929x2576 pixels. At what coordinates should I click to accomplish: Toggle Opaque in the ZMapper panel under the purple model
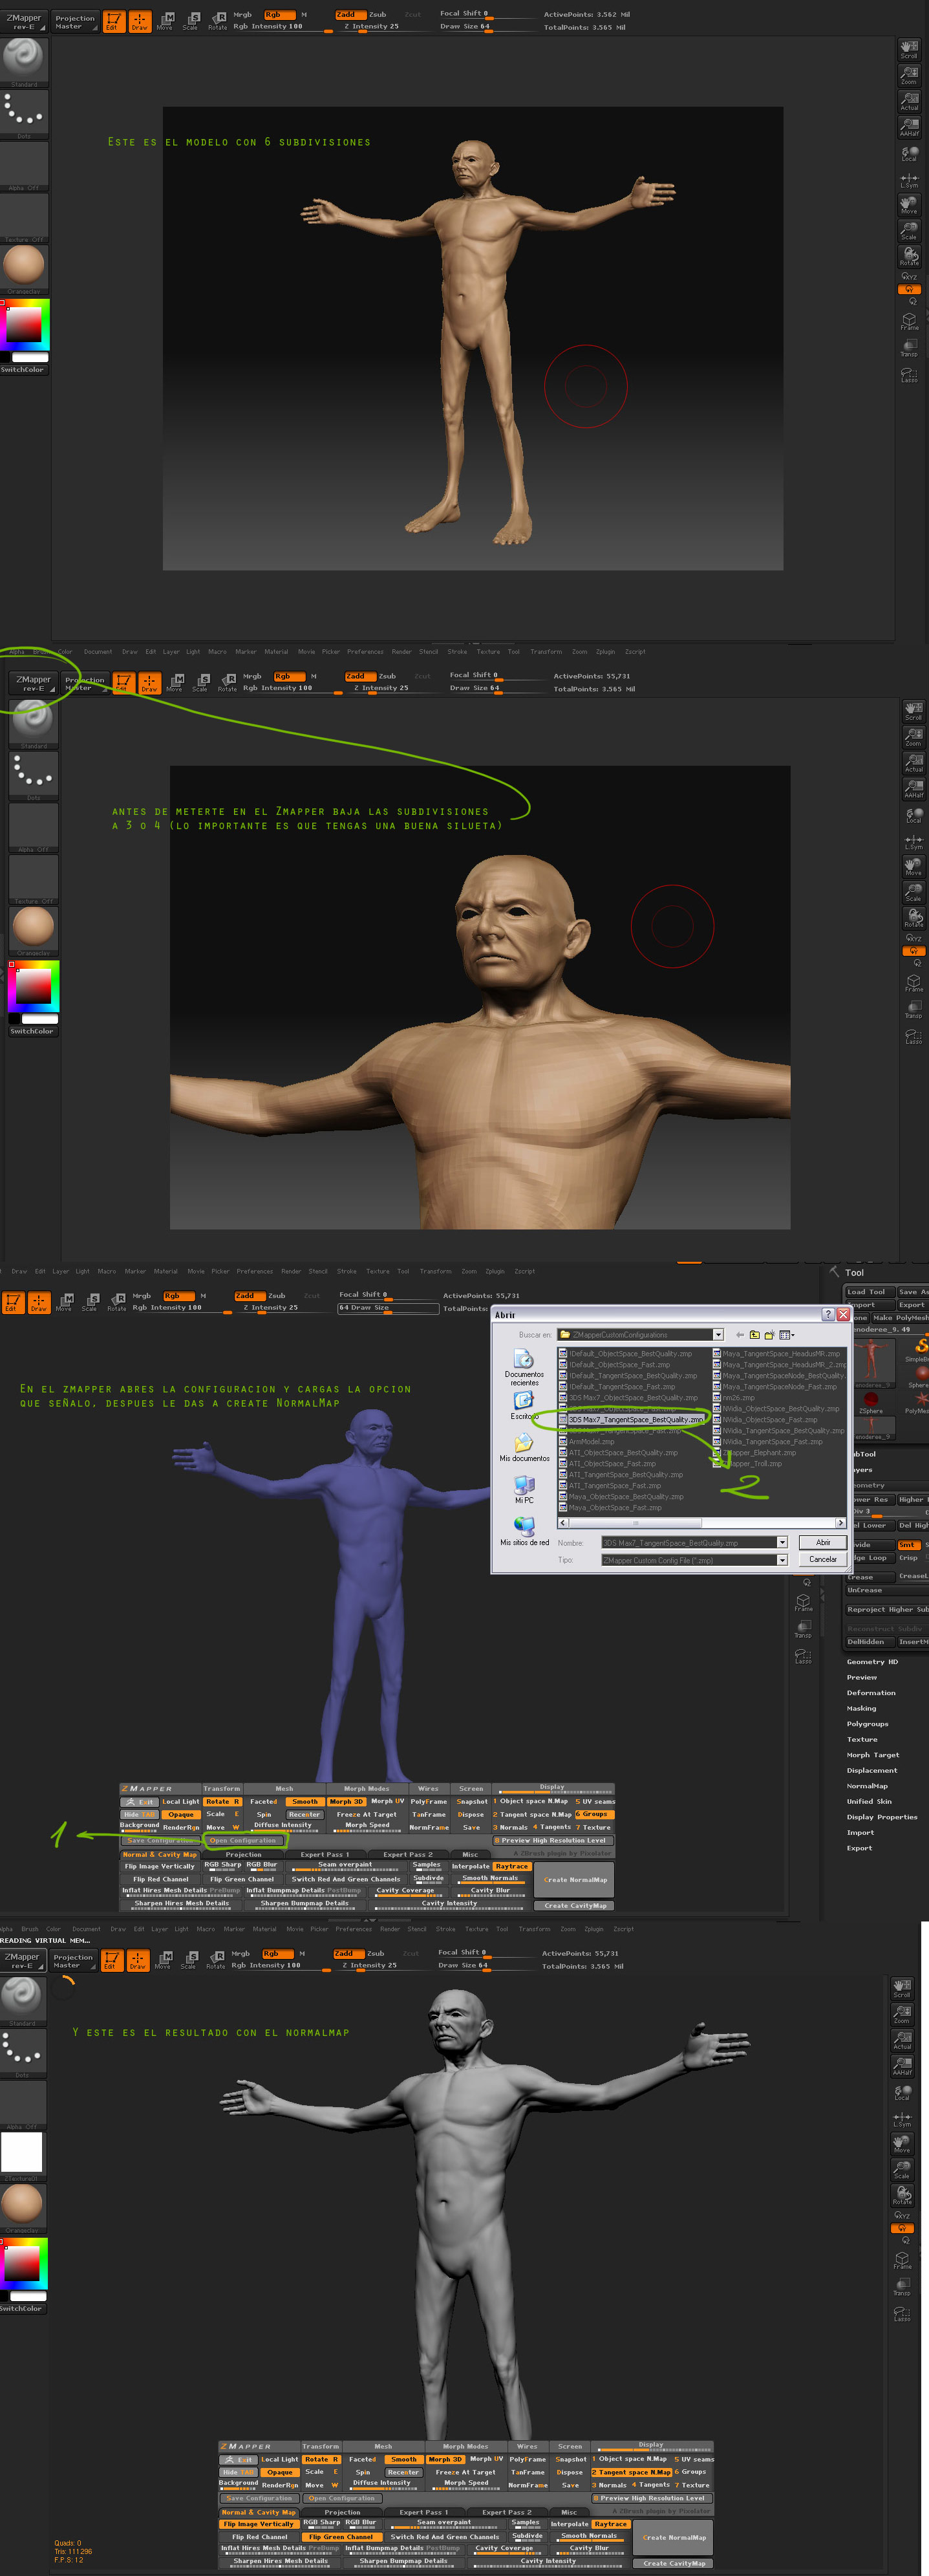181,1814
